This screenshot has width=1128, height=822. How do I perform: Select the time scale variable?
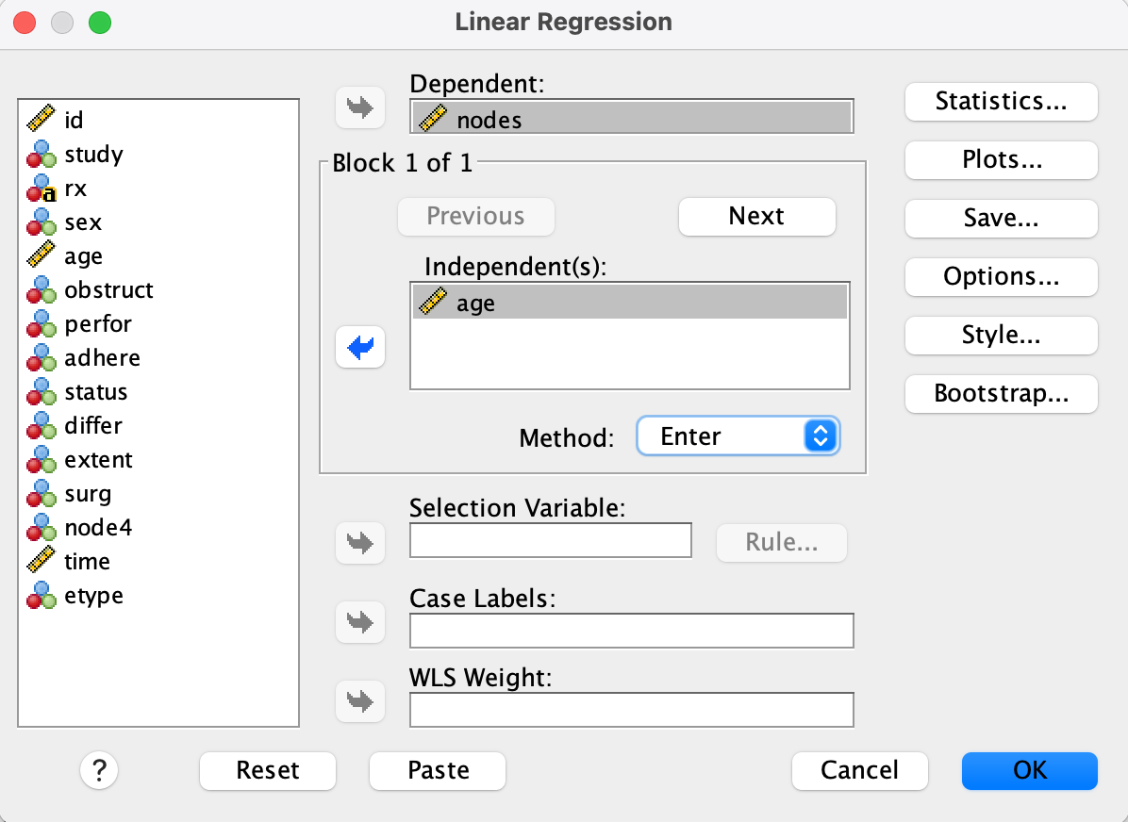coord(87,562)
